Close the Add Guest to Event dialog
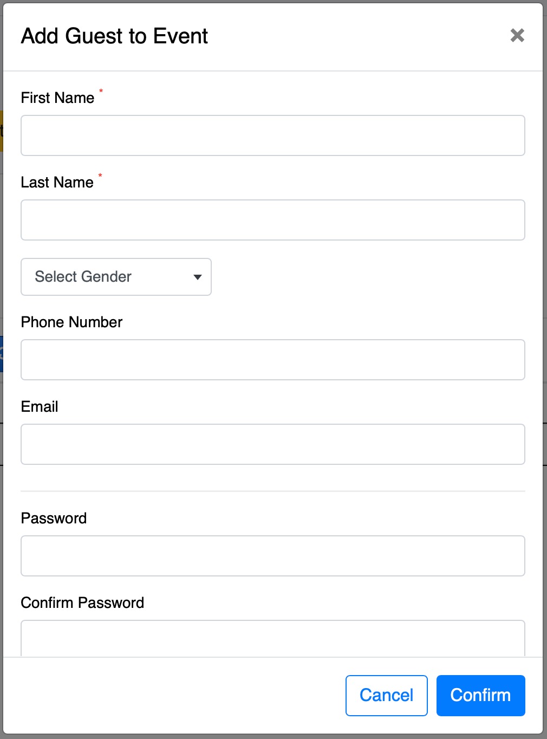 tap(517, 35)
